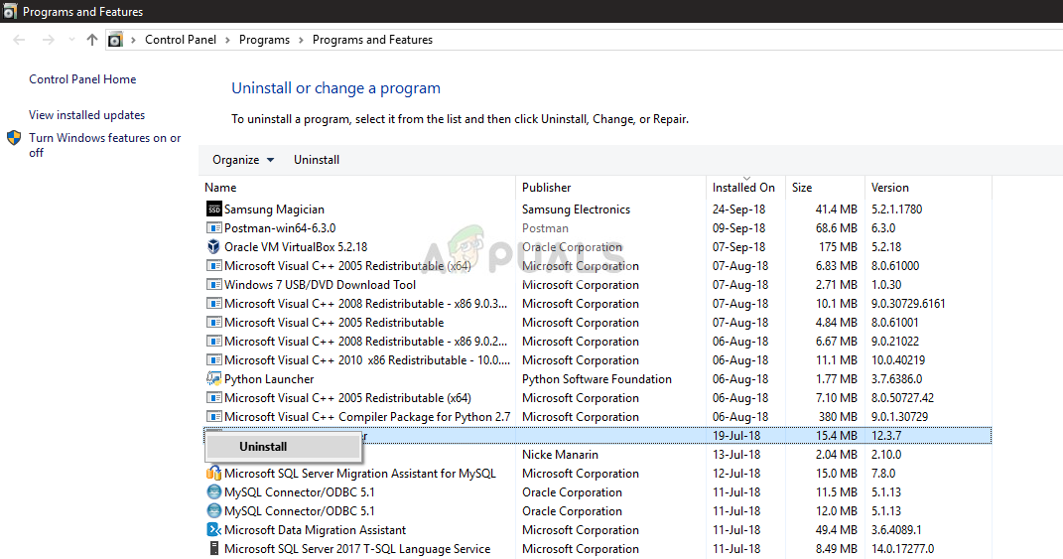This screenshot has height=559, width=1063.
Task: Click Control Panel in the address breadcrumb
Action: point(181,40)
